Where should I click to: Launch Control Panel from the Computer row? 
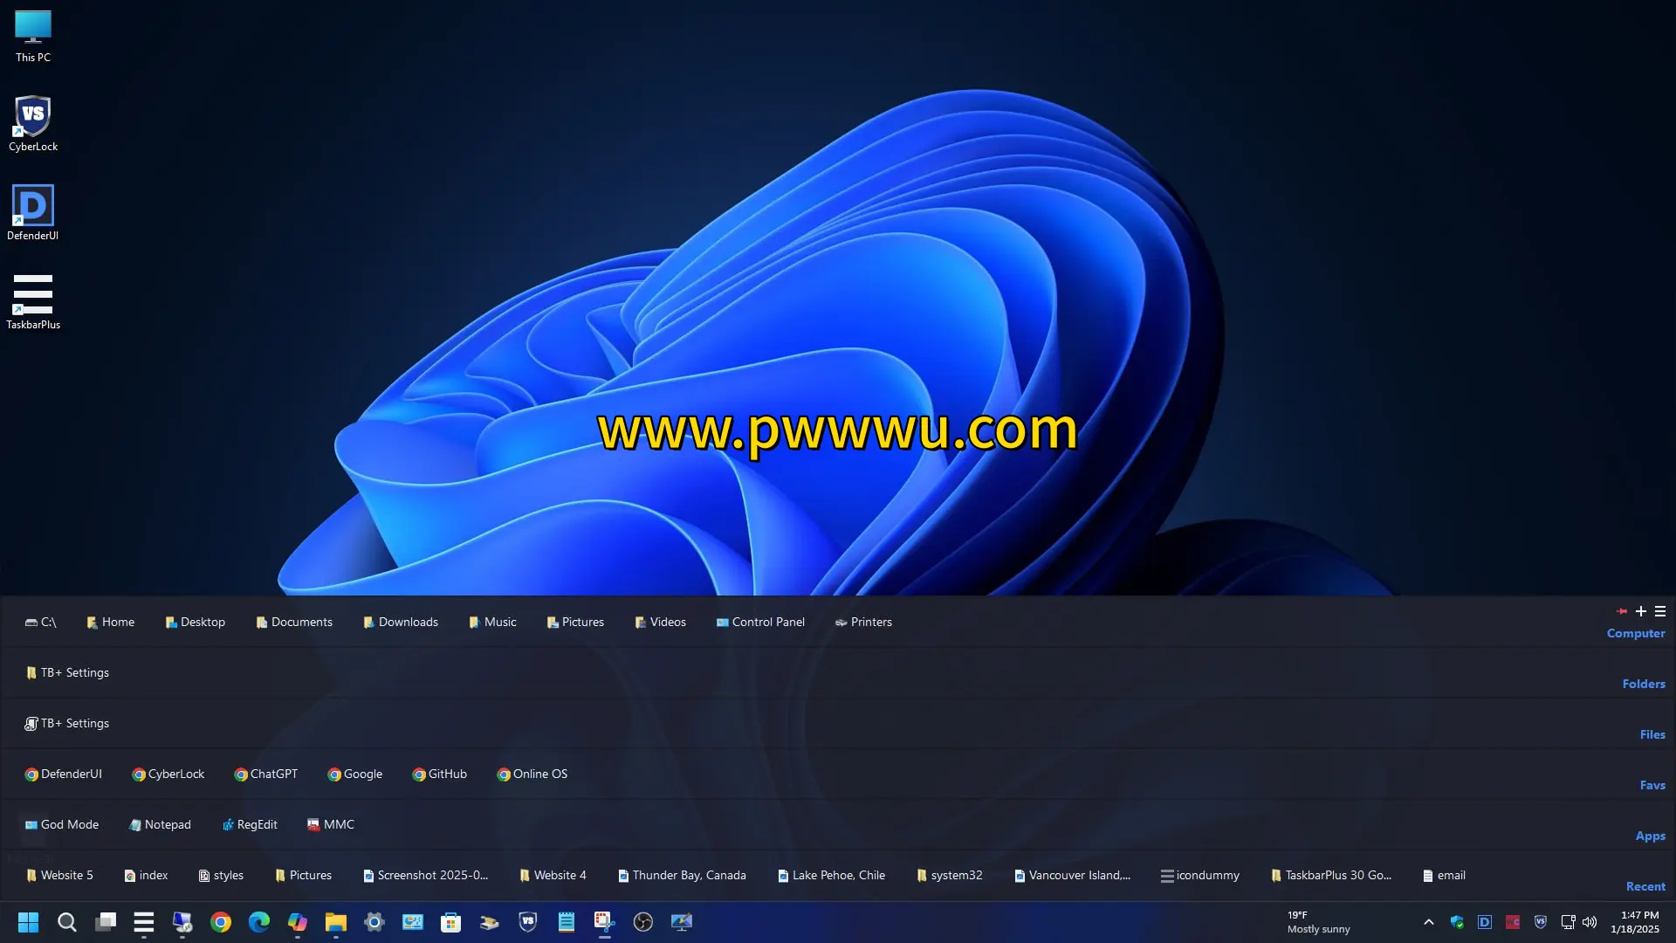(760, 622)
